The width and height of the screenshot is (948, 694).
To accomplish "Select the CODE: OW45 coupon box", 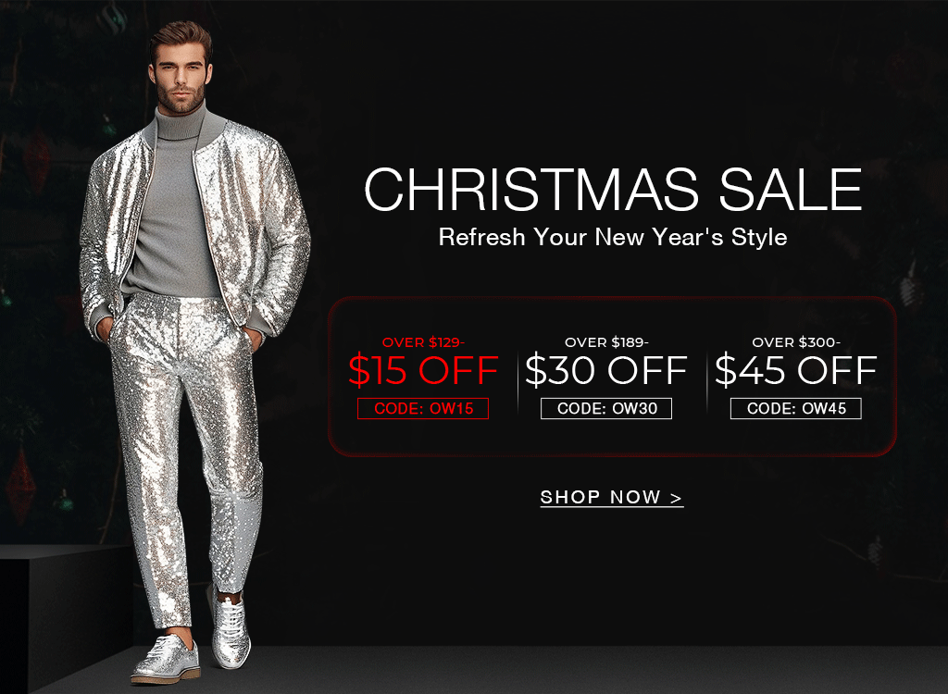I will pyautogui.click(x=796, y=409).
